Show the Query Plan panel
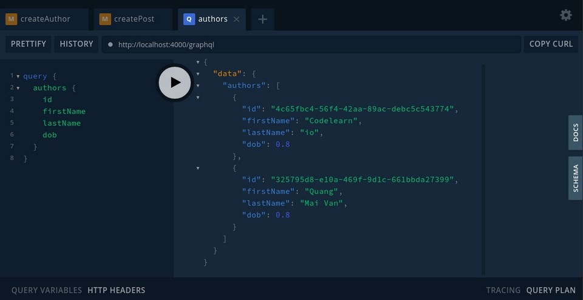This screenshot has width=583, height=300. (x=551, y=290)
